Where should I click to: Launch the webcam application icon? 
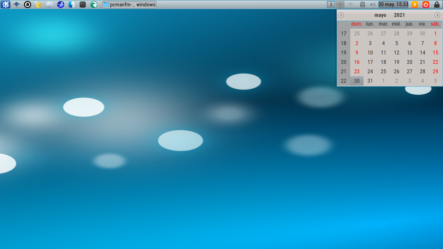(17, 5)
